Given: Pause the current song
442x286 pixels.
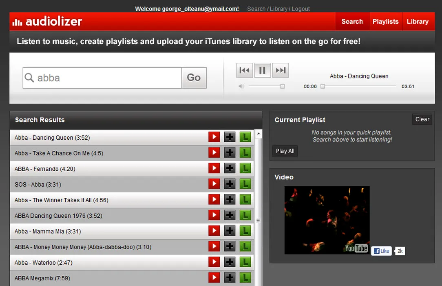Looking at the screenshot, I should 263,70.
